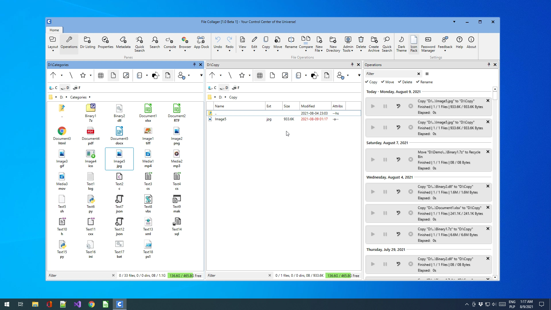The image size is (551, 310).
Task: Switch to Dark Theme
Action: (x=401, y=44)
